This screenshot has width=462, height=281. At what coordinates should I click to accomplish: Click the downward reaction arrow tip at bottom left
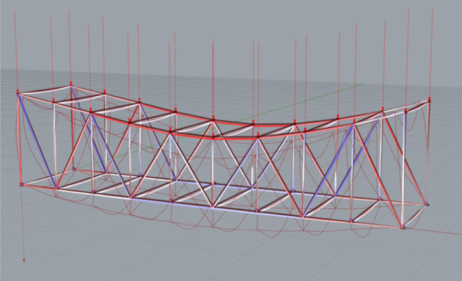coord(25,259)
